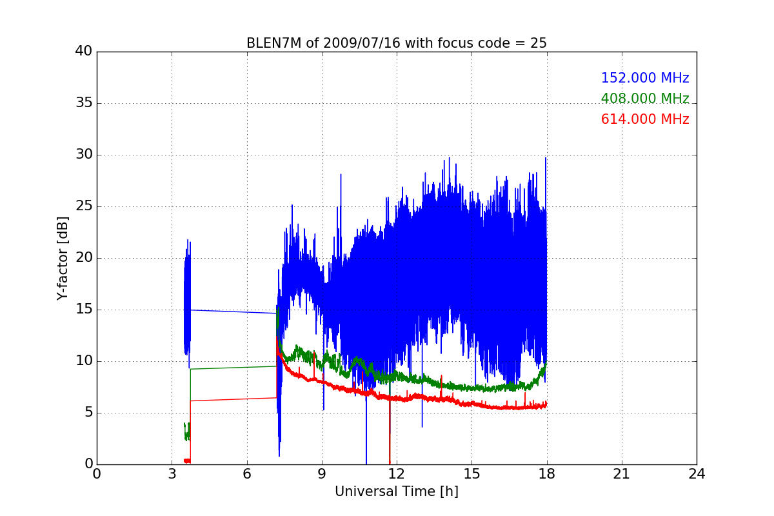Viewport: 774px width, 516px height.
Task: Select the 152.000 MHz legend label
Action: [x=645, y=78]
